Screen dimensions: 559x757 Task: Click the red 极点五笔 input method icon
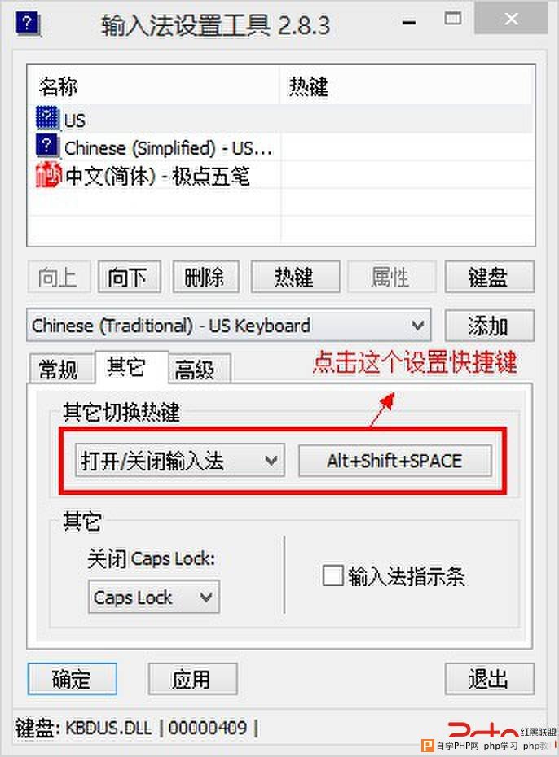tap(48, 175)
